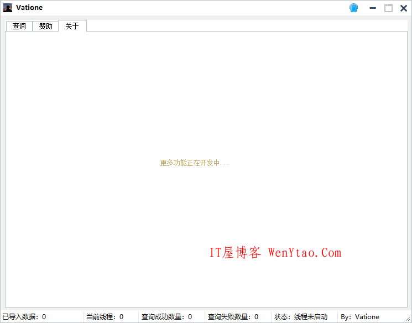Screen dimensions: 412x323
Task: Click the resize grip in status bar corner
Action: pyautogui.click(x=408, y=319)
